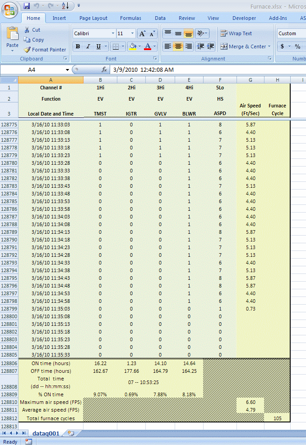Viewport: 306px width, 445px height.
Task: Open Font dialog launcher
Action: (155, 59)
